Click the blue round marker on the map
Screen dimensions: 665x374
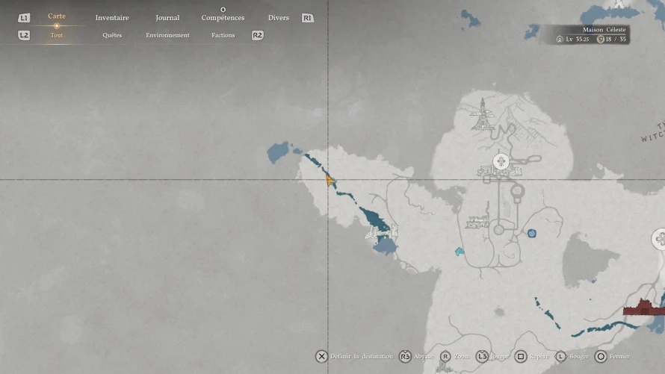531,233
